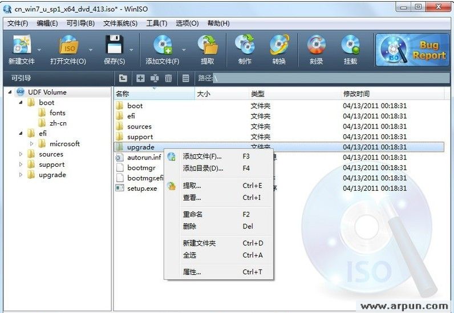
Task: Click the Bug Report button
Action: pyautogui.click(x=412, y=50)
